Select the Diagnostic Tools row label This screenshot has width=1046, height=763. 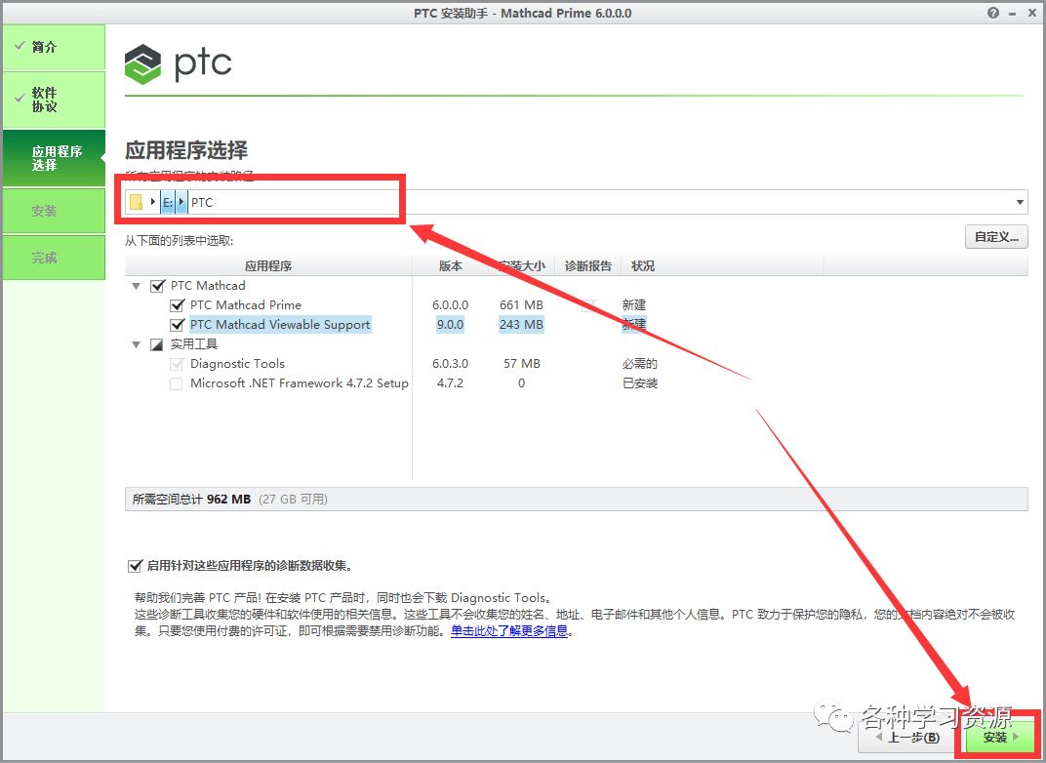point(237,364)
